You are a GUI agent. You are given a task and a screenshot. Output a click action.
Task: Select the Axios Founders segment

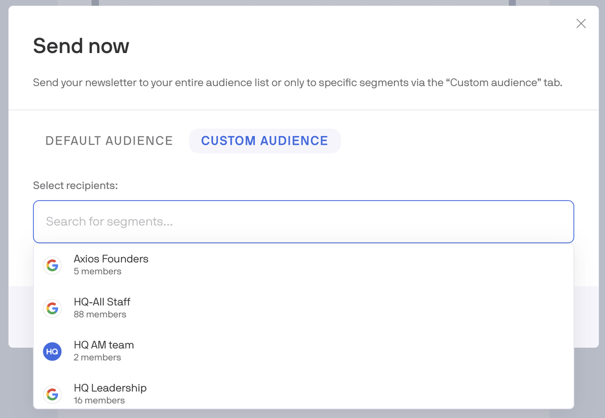[x=304, y=265]
